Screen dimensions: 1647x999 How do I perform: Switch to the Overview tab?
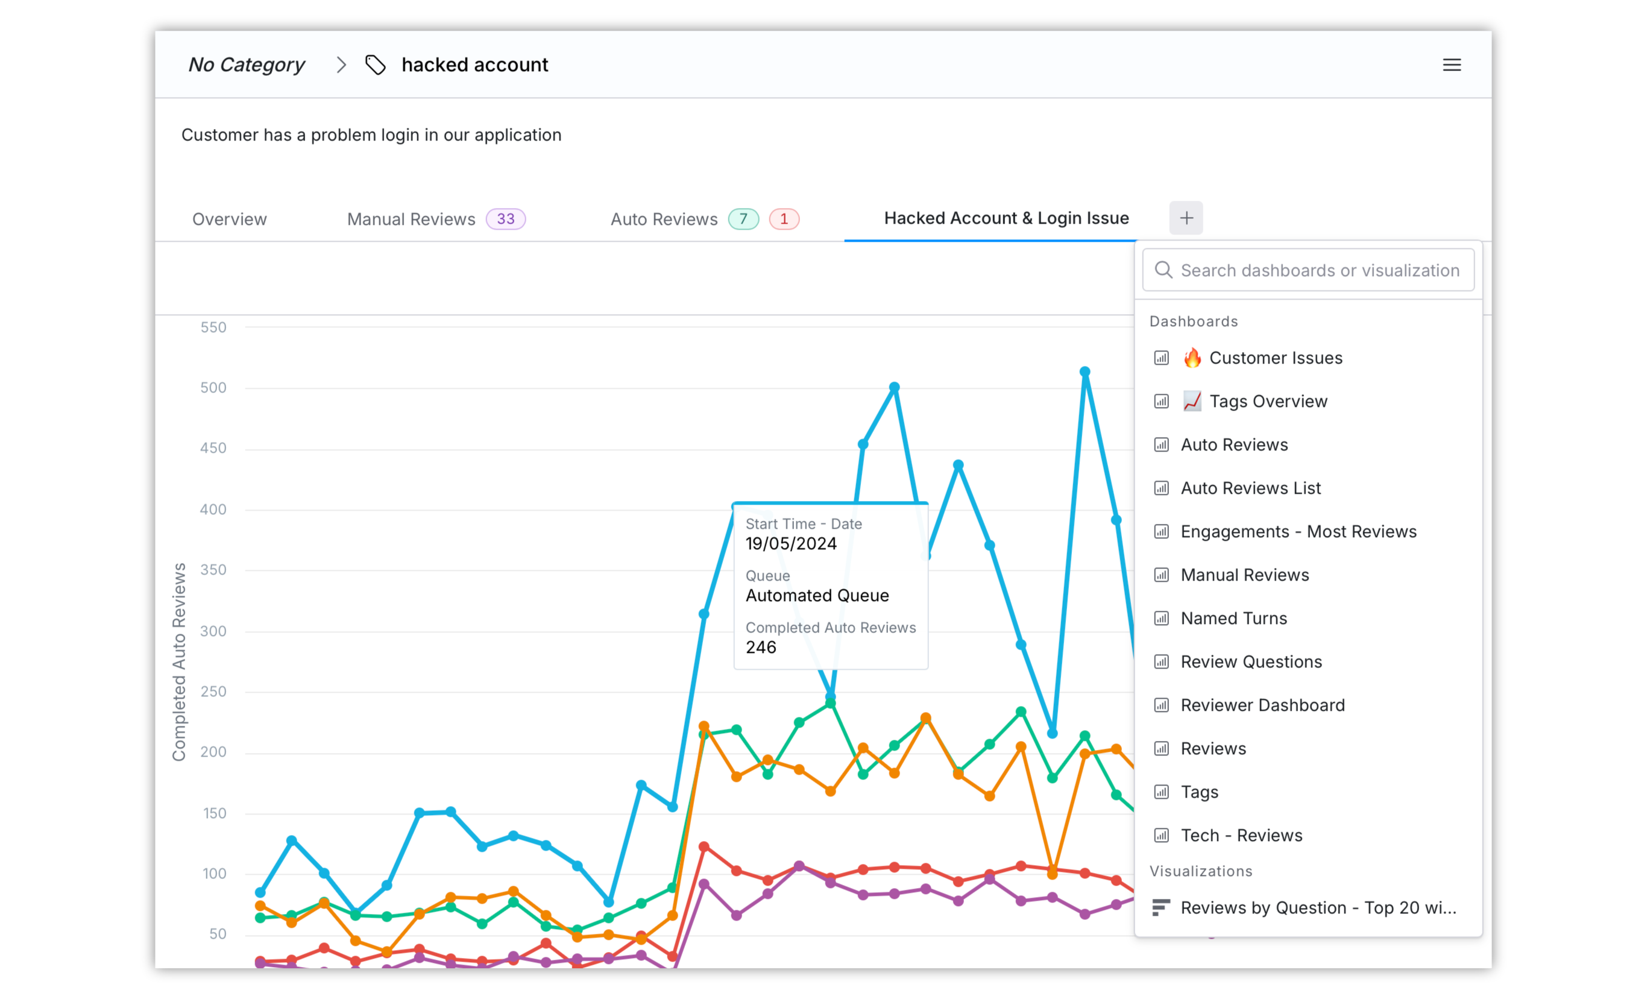(229, 219)
